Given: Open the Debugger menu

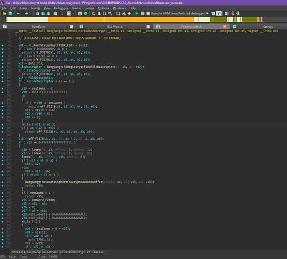Looking at the screenshot, I should 61,8.
